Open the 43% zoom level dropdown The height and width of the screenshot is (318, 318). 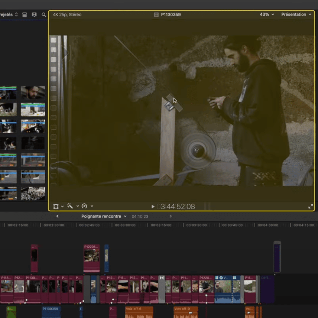click(267, 14)
